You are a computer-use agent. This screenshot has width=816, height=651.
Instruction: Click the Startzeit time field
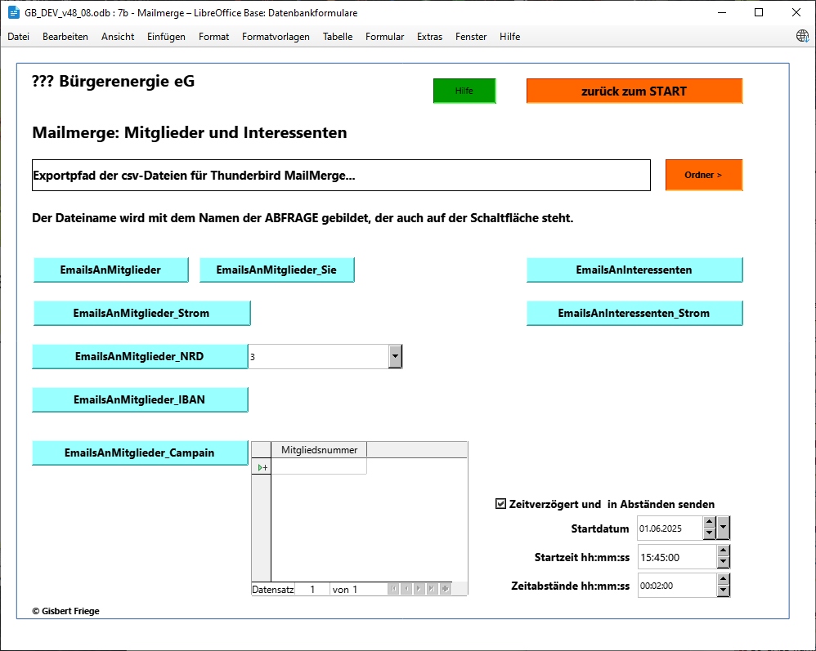coord(677,557)
